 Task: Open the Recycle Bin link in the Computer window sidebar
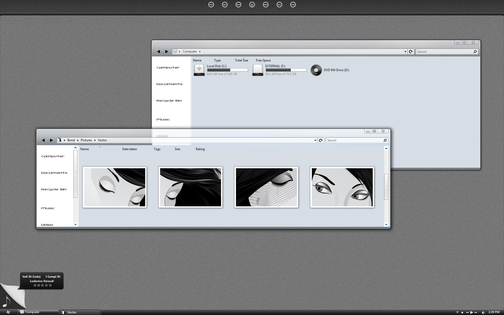click(x=169, y=101)
